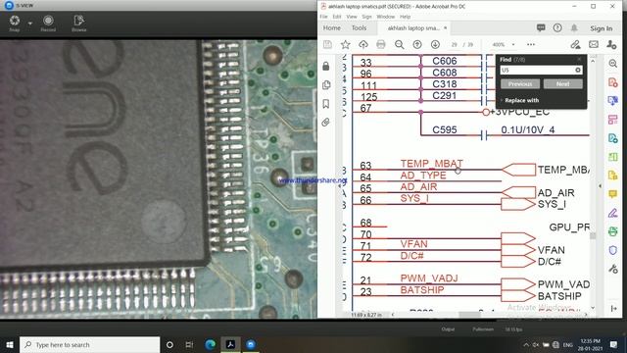
Task: Click the upload to cloud icon
Action: pos(363,44)
